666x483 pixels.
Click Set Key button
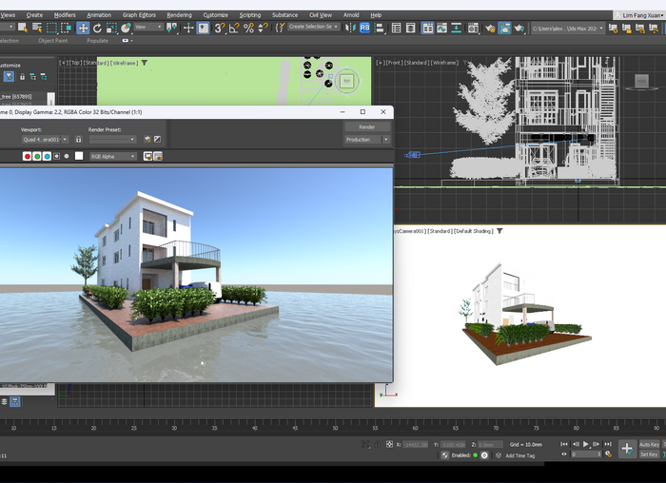coord(649,454)
